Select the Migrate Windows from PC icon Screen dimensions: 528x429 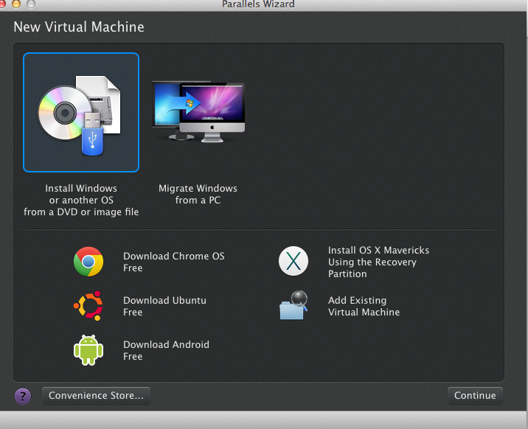click(198, 112)
